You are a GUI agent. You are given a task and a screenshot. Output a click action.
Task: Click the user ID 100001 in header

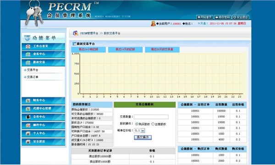pyautogui.click(x=176, y=24)
